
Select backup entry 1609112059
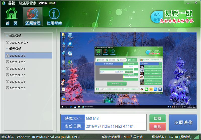[x=28, y=62]
